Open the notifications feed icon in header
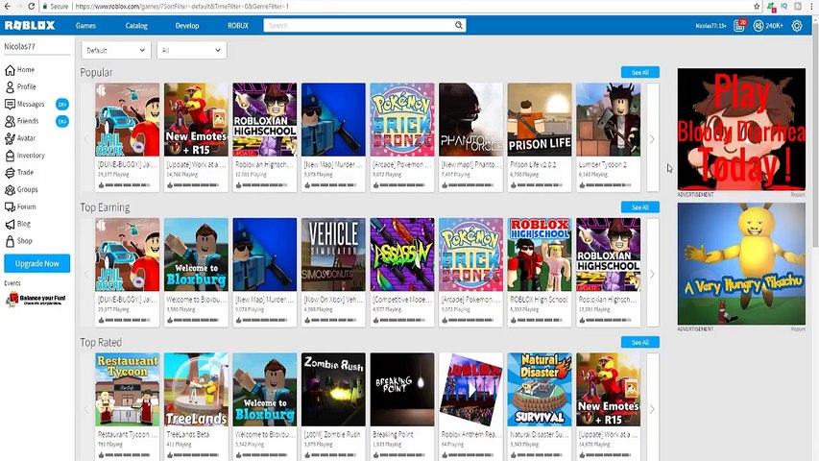This screenshot has width=819, height=461. point(739,26)
